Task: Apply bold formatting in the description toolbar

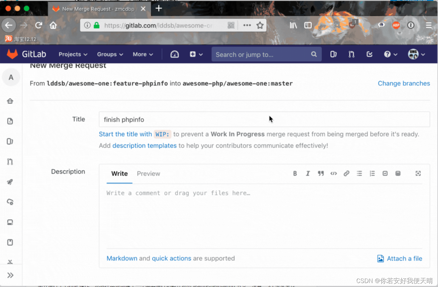Action: [x=295, y=173]
